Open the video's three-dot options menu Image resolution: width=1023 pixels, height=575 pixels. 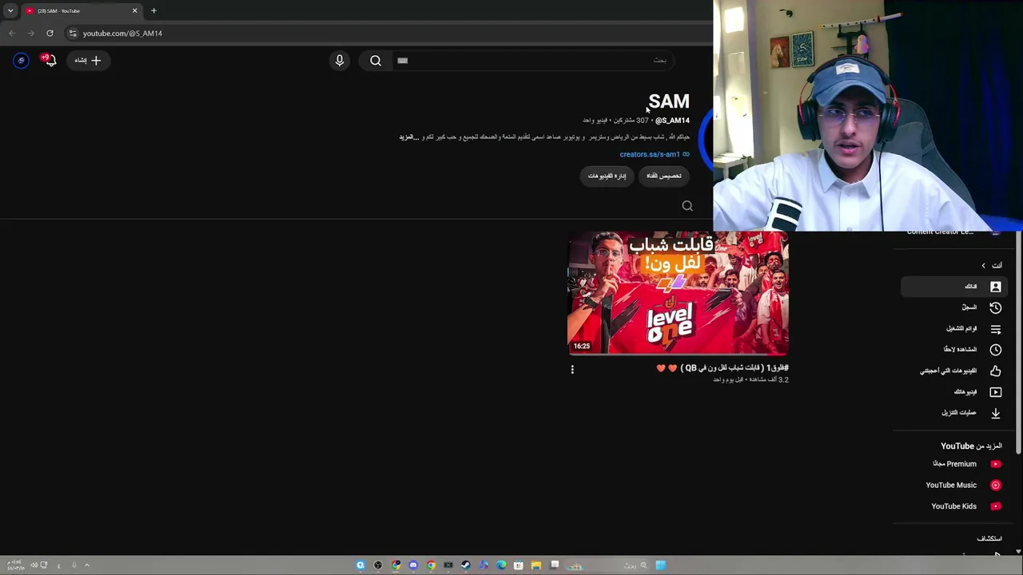572,370
